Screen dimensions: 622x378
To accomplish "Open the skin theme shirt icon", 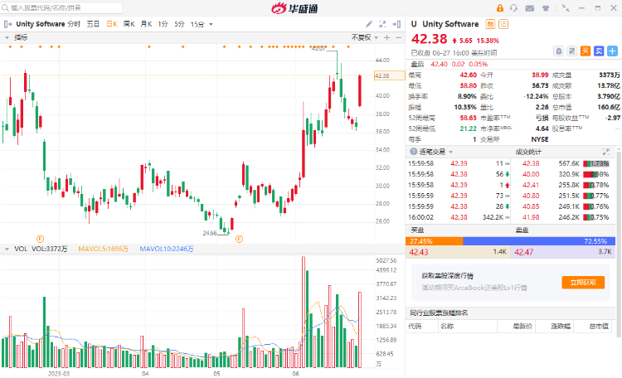I will click(x=546, y=8).
